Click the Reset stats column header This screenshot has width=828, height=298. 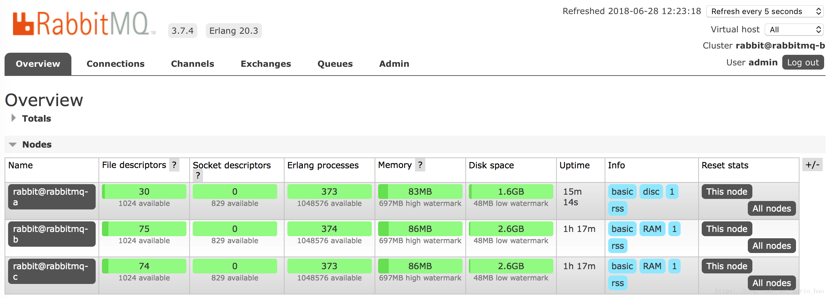pos(725,165)
